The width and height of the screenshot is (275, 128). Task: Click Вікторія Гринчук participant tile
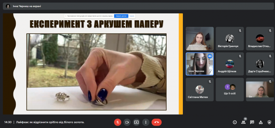[x=230, y=38]
